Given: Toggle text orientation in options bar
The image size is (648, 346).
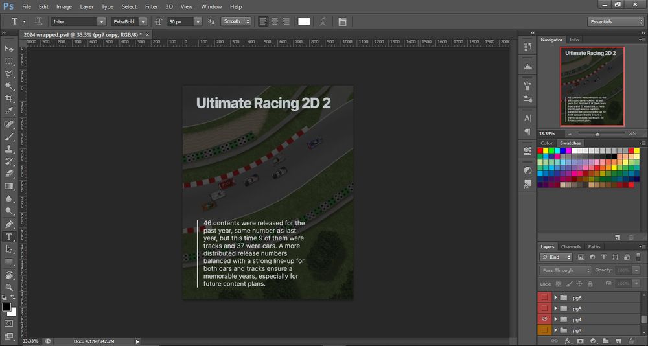Looking at the screenshot, I should pyautogui.click(x=38, y=21).
